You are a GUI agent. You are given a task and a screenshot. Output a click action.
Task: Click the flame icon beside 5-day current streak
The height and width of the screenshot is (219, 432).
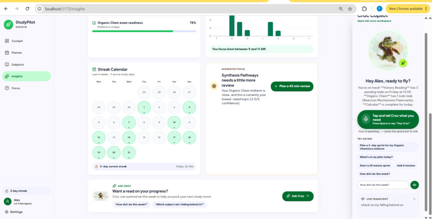(96, 167)
